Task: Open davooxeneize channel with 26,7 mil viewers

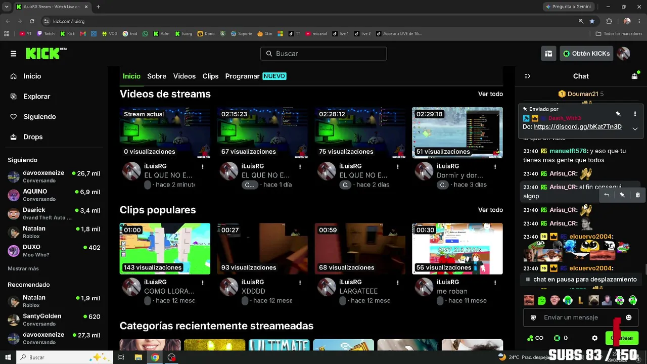Action: tap(54, 176)
